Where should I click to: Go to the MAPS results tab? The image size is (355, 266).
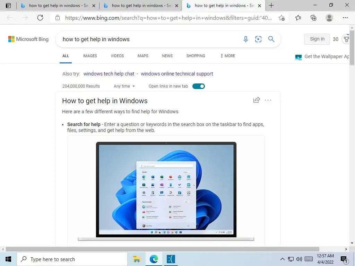(143, 56)
